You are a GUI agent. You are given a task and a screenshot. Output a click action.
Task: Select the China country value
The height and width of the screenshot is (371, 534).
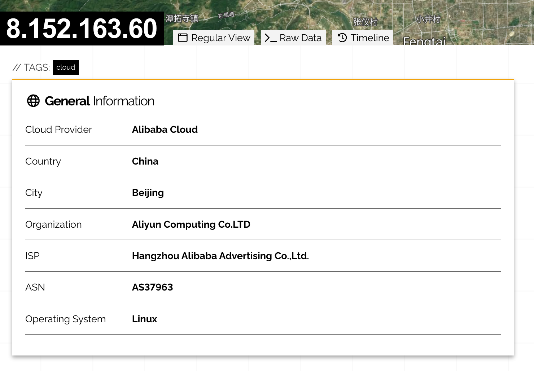[145, 161]
